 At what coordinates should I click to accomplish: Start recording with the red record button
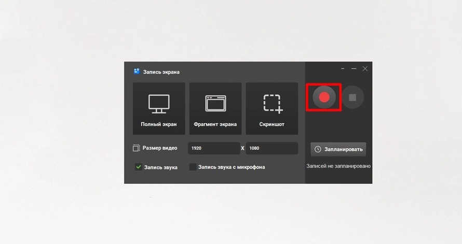coord(324,97)
